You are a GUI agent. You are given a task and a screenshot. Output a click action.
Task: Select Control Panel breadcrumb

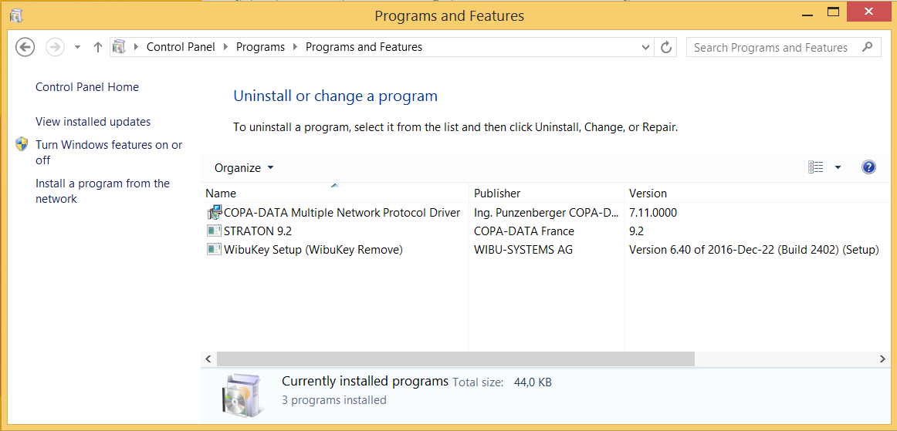pos(181,47)
